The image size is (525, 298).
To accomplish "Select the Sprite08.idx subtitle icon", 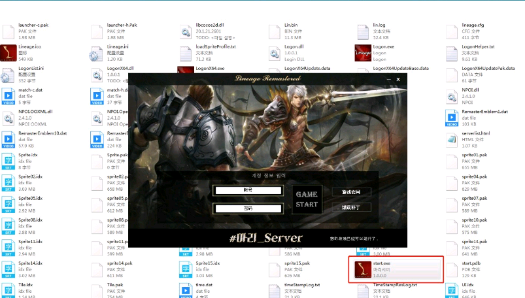I will 8,226.
